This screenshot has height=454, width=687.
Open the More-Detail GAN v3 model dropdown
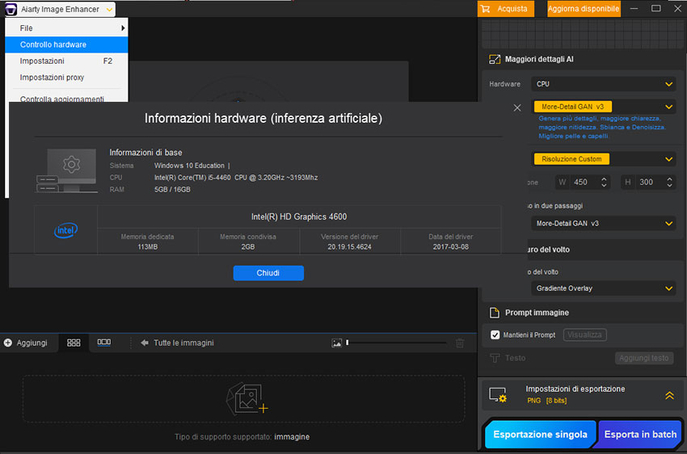(x=603, y=107)
